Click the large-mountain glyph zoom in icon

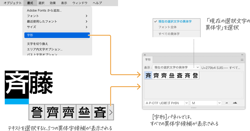(235, 103)
